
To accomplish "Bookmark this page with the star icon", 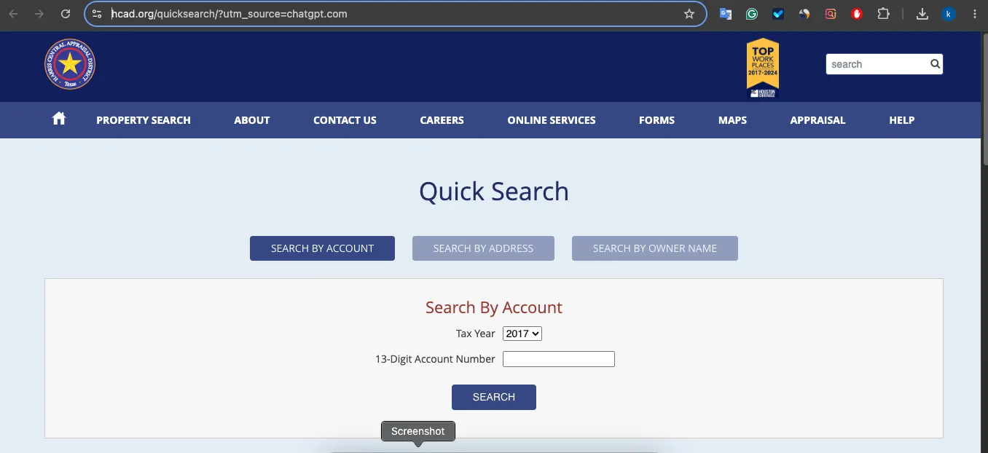I will 689,14.
